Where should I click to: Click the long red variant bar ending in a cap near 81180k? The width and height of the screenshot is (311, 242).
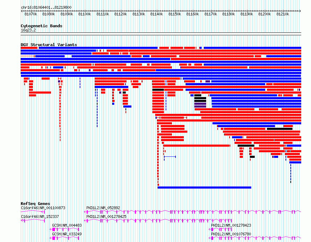(196, 146)
